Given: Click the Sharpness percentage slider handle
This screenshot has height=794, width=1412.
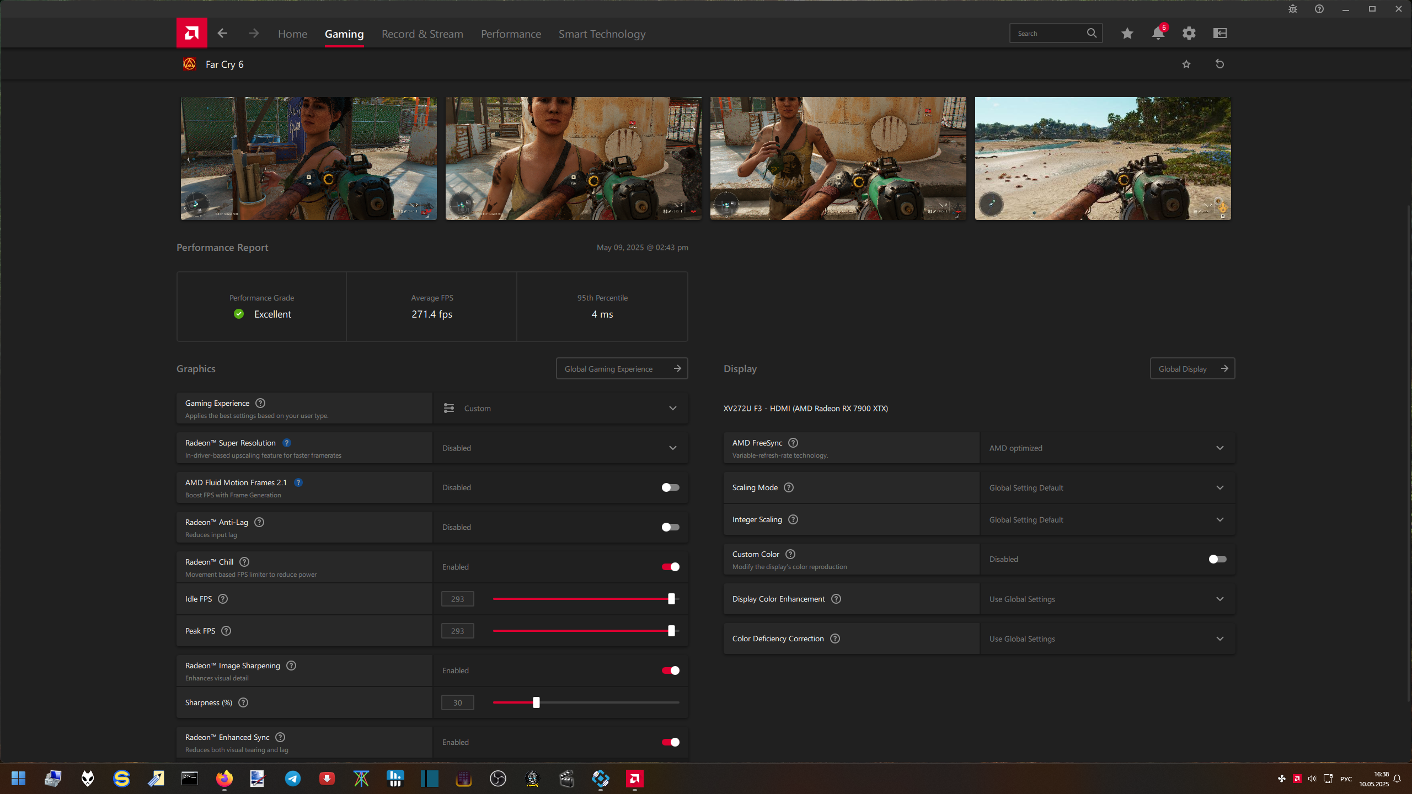Looking at the screenshot, I should coord(536,702).
